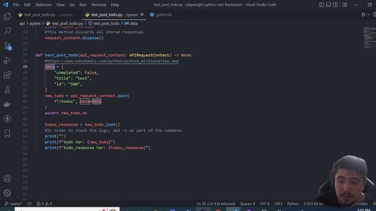376x211 pixels.
Task: Change encoding via 'UTF-8' status entry
Action: [x=264, y=204]
